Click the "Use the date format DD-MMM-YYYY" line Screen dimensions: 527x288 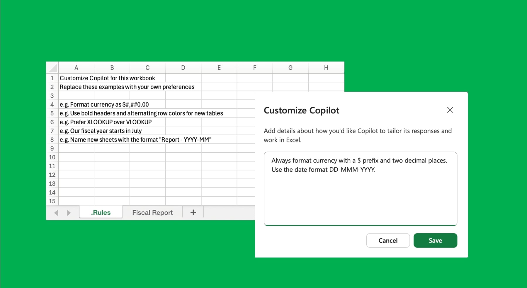[323, 169]
